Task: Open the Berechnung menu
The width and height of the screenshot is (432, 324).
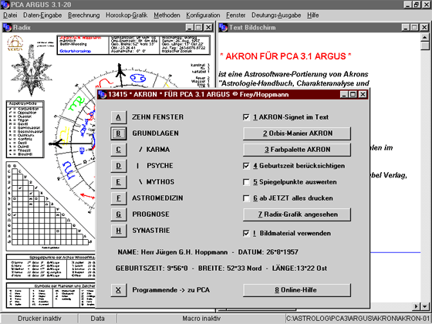Action: 84,15
